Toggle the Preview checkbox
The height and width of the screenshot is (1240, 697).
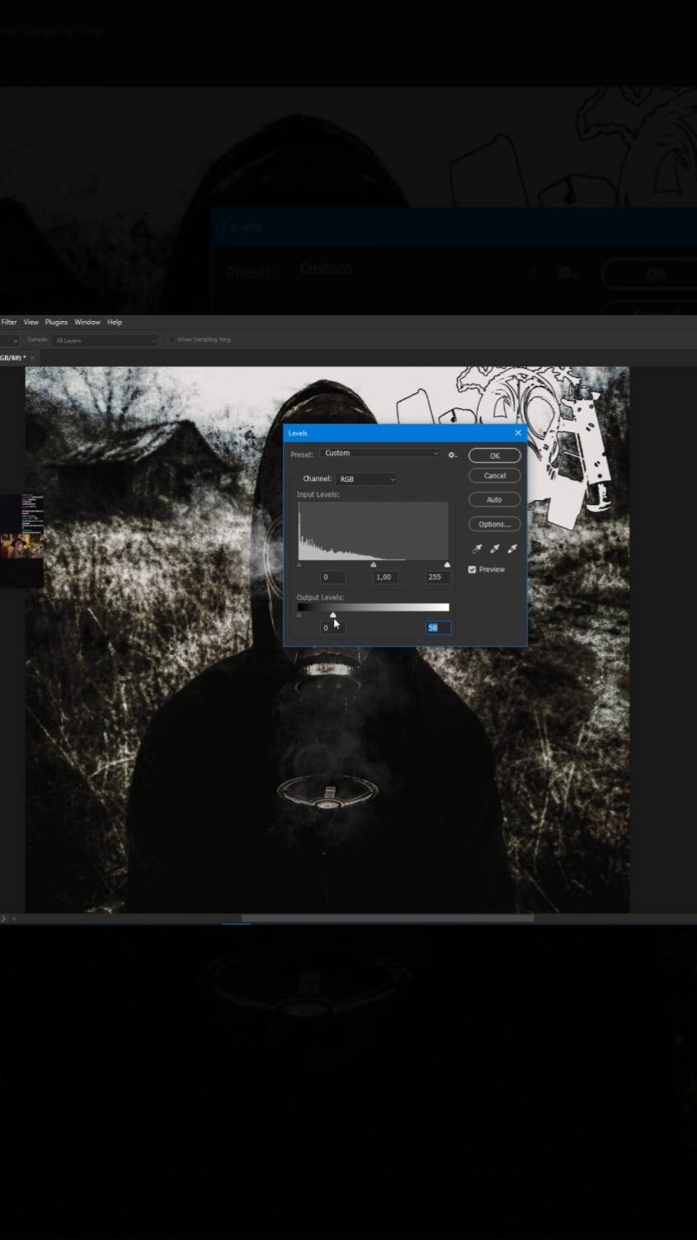(472, 569)
